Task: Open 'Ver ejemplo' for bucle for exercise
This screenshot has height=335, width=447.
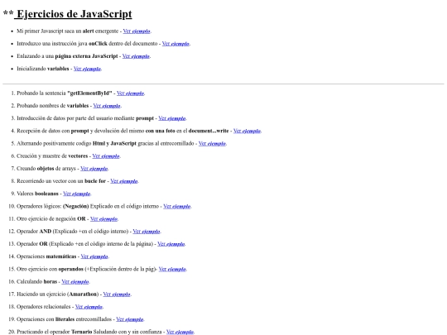Action: 124,181
